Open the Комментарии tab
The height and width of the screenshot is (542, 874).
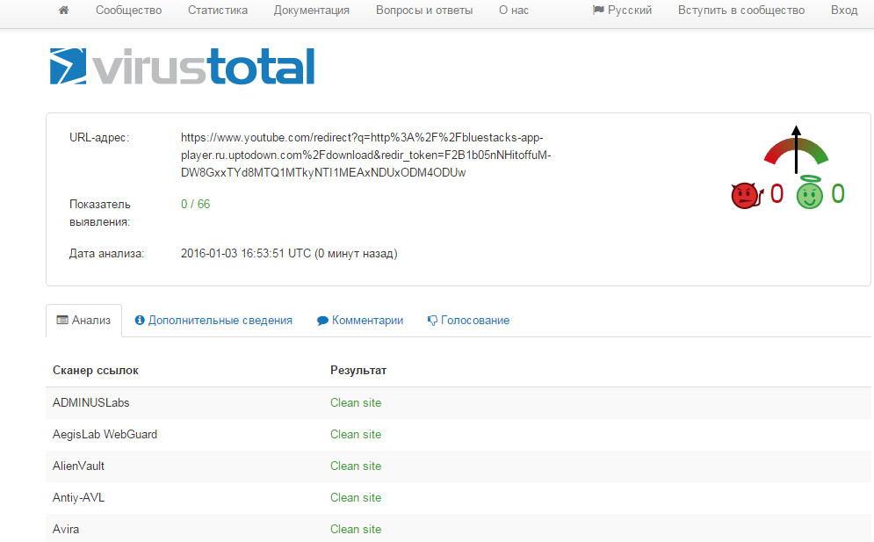360,320
